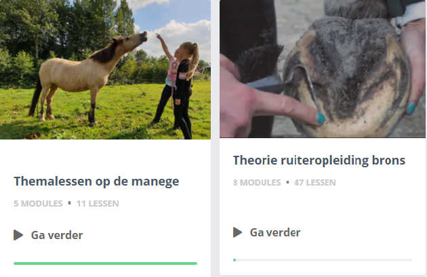The height and width of the screenshot is (277, 427).
Task: Click Ga verder for Themalessen op de manege
Action: 57,235
